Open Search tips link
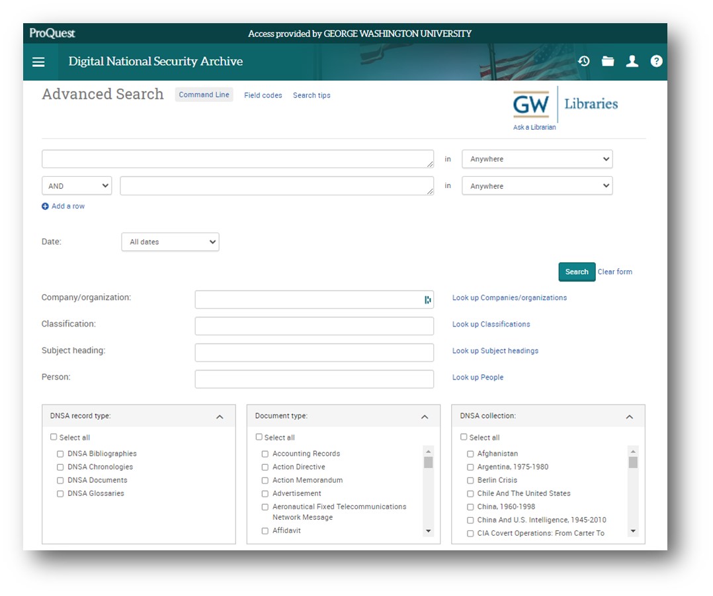The height and width of the screenshot is (596, 713). [x=312, y=95]
